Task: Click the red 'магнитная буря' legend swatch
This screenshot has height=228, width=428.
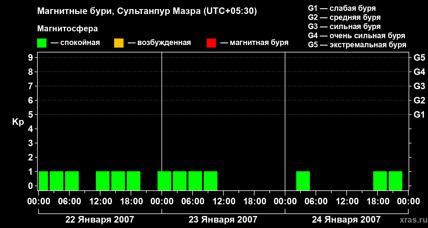Action: pyautogui.click(x=211, y=43)
